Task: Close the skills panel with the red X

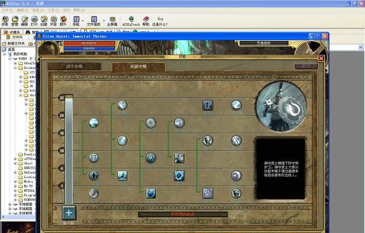Action: (x=321, y=58)
